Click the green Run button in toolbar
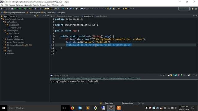This screenshot has width=198, height=111. tap(20, 9)
